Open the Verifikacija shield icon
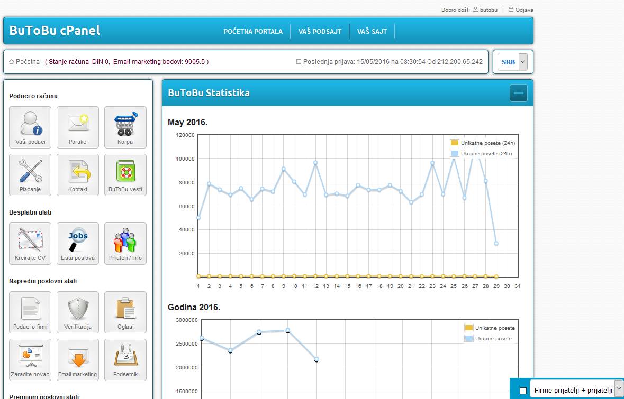 click(77, 312)
